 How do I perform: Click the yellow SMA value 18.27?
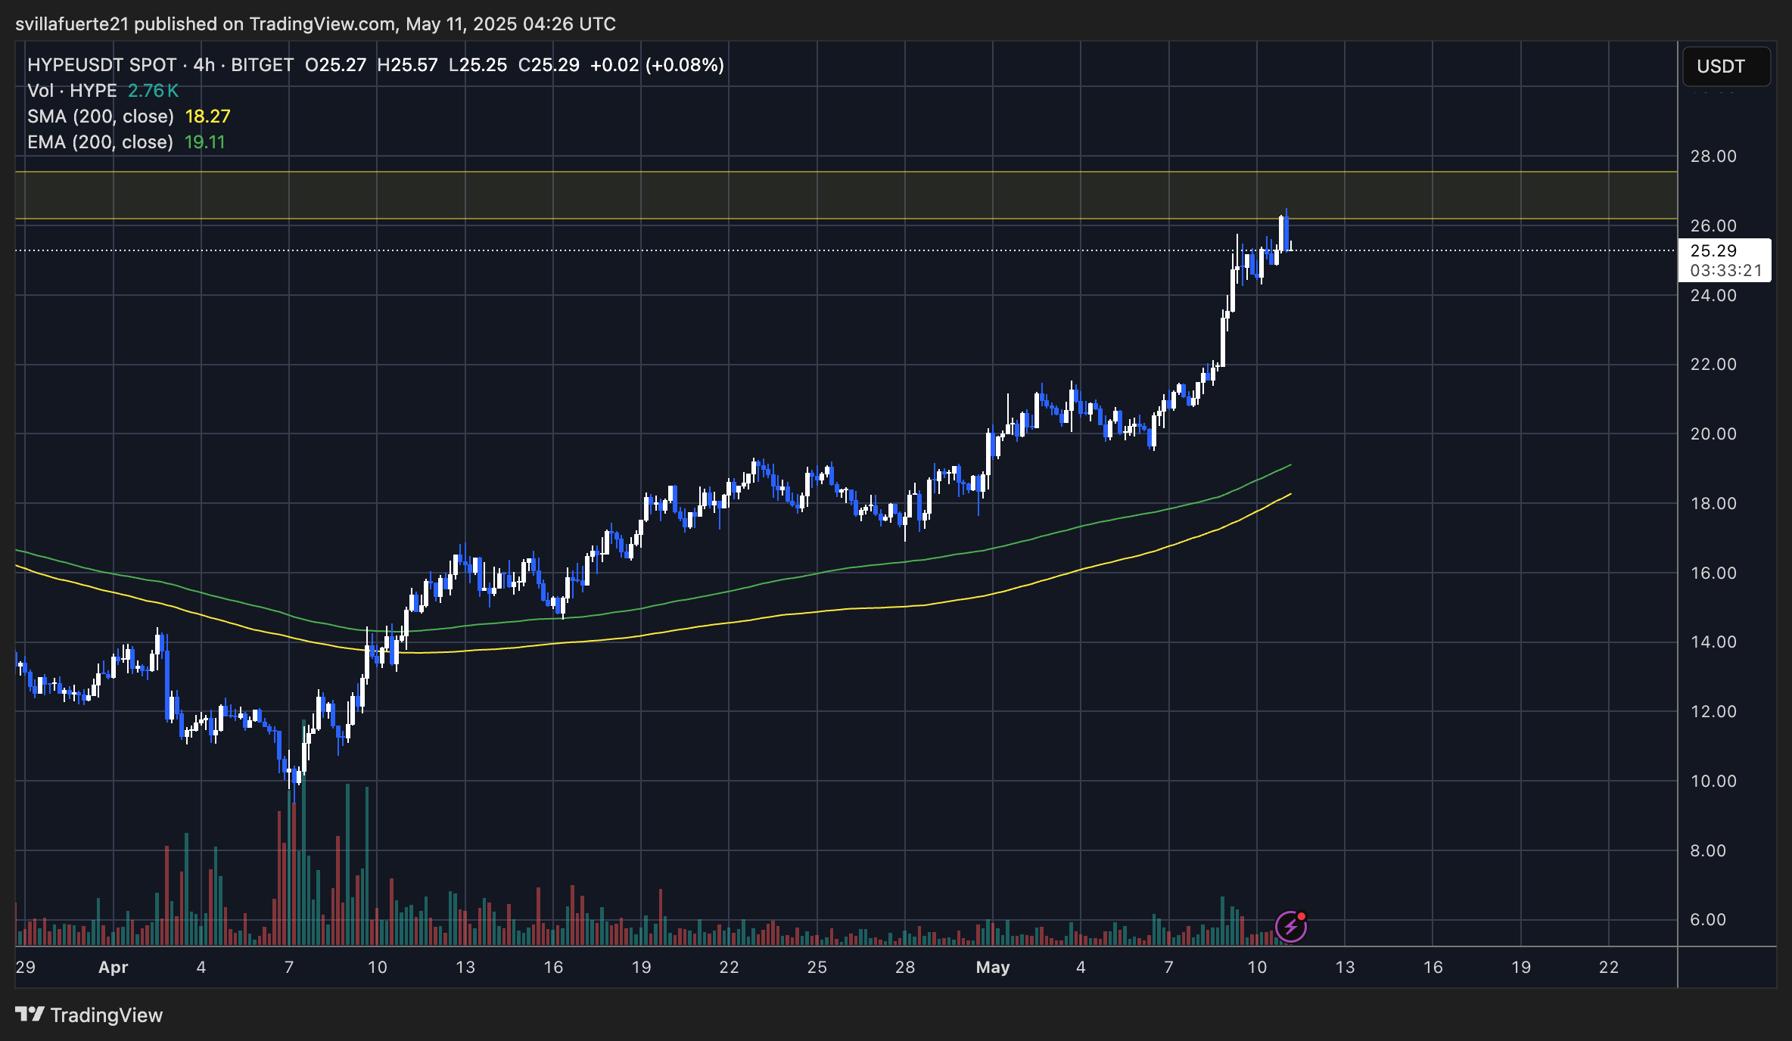[207, 117]
